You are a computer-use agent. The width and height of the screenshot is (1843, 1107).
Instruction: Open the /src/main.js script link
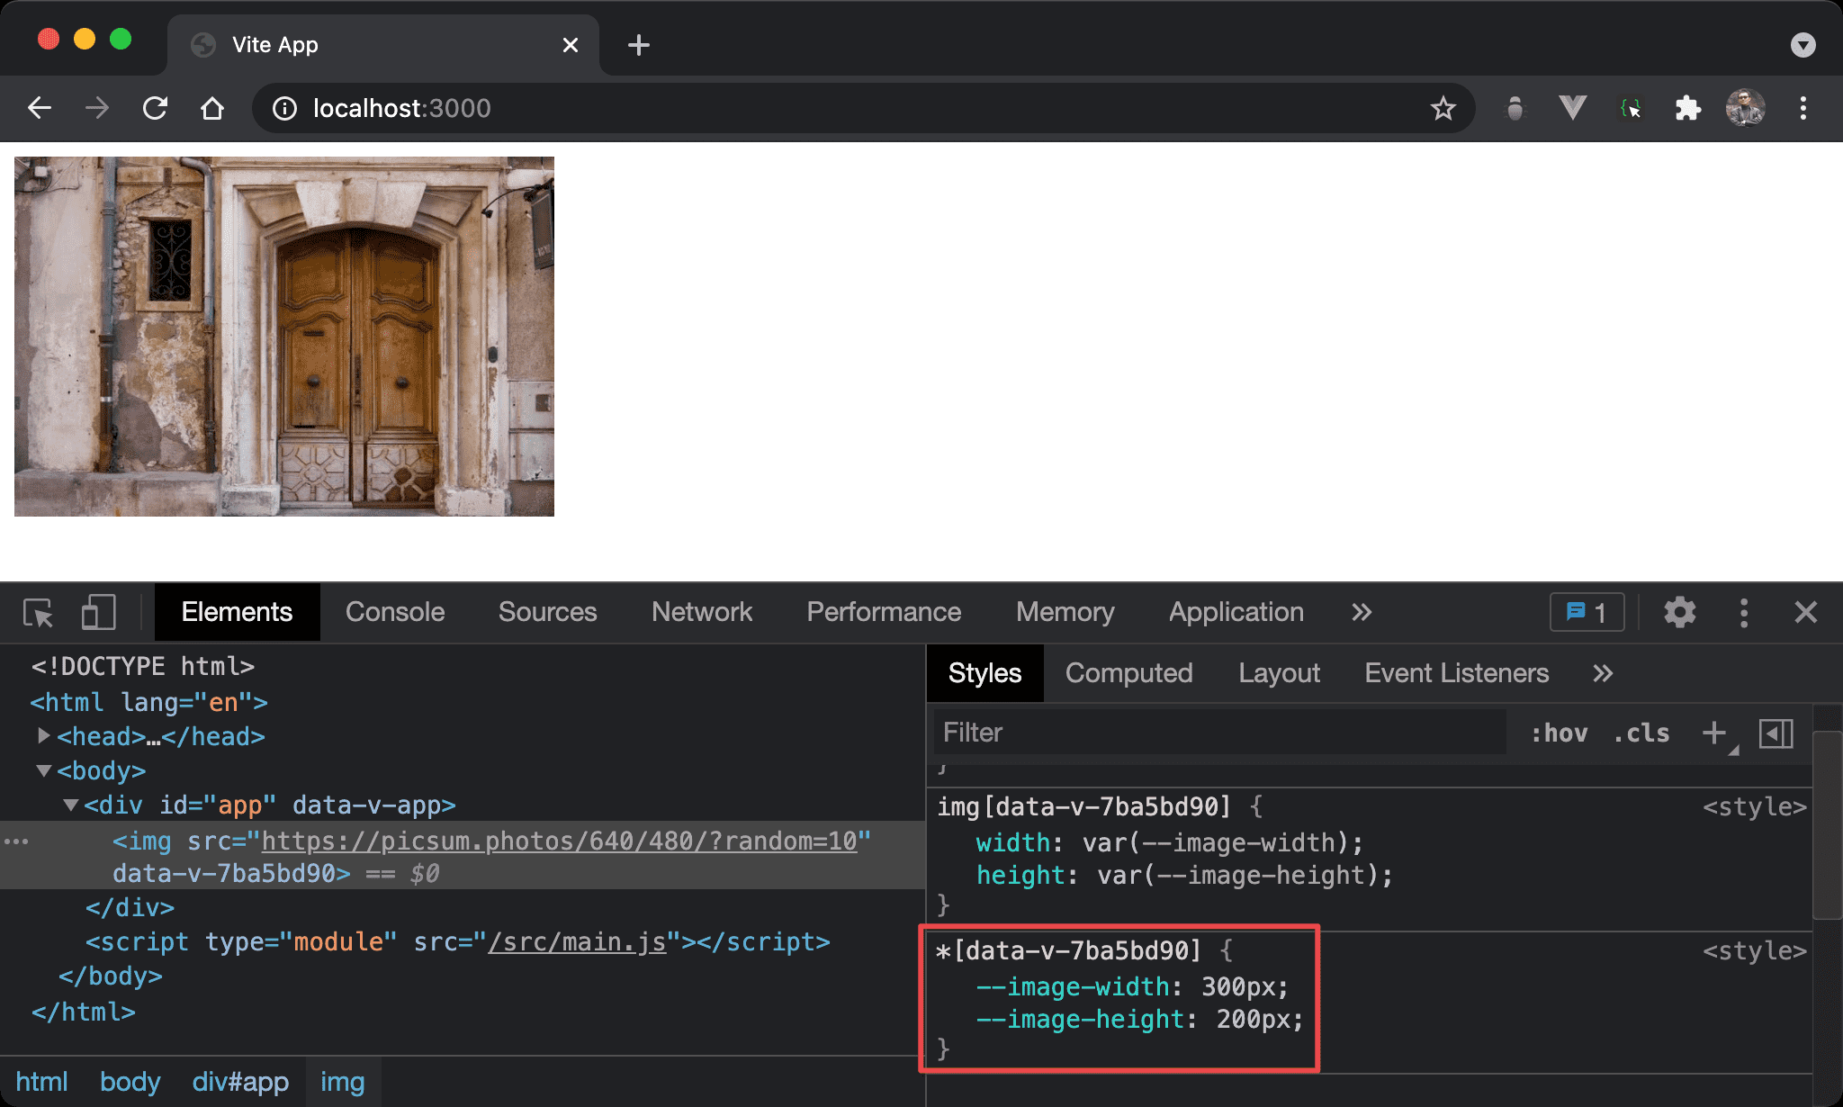(x=577, y=942)
